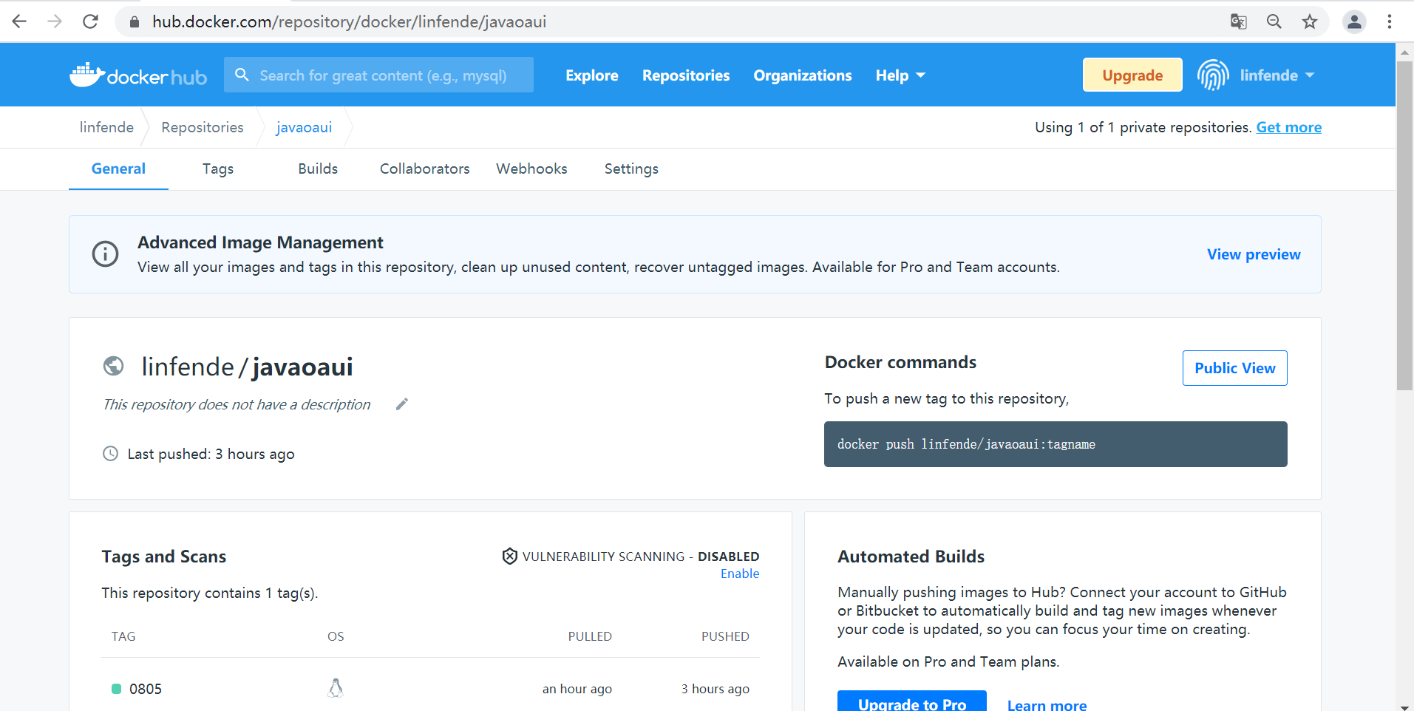
Task: Go back using the browser back arrow
Action: tap(19, 21)
